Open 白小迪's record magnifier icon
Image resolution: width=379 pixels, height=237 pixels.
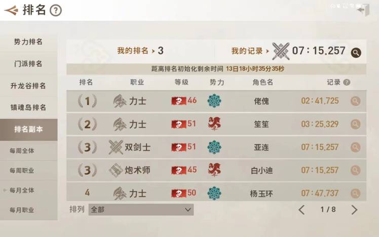(x=356, y=170)
